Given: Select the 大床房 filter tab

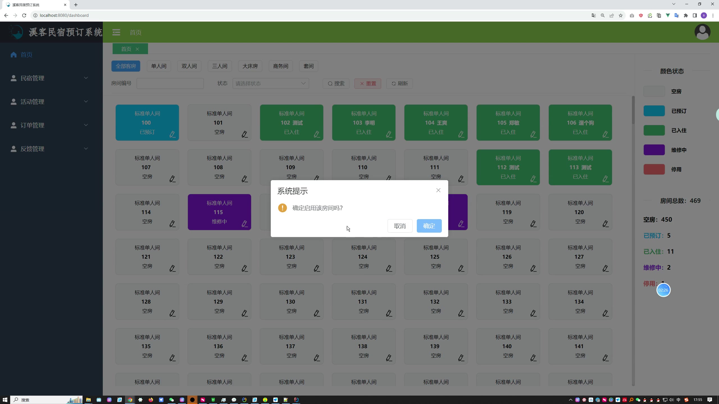Looking at the screenshot, I should pyautogui.click(x=250, y=66).
